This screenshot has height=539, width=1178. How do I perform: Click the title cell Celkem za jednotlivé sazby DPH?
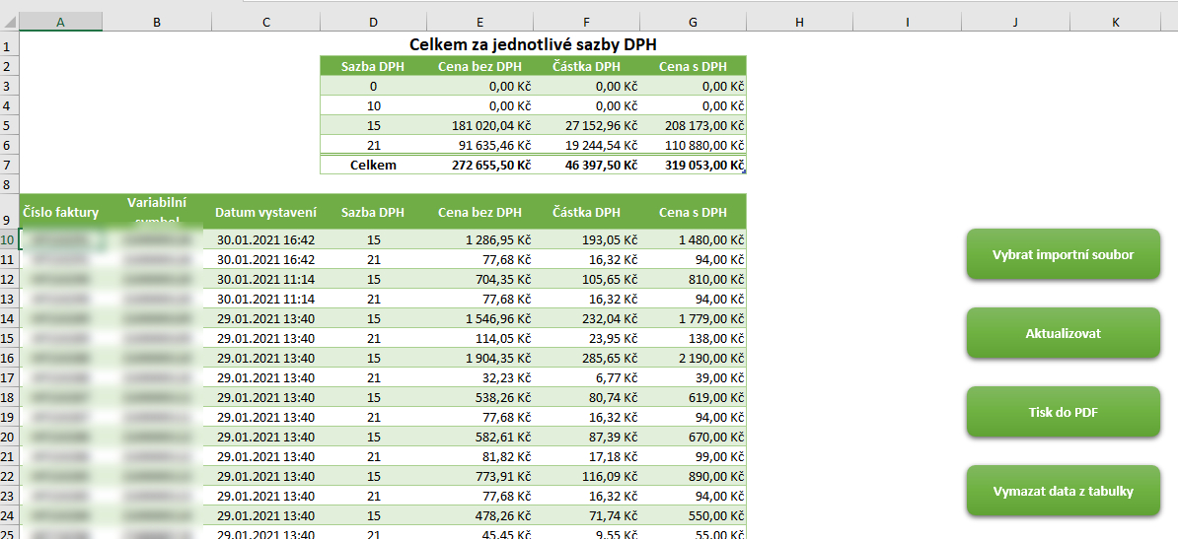tap(533, 45)
